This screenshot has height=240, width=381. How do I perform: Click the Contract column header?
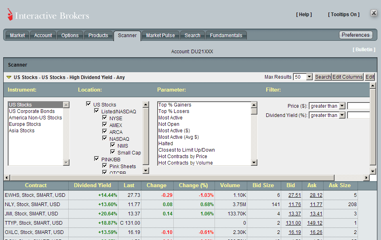(36, 186)
